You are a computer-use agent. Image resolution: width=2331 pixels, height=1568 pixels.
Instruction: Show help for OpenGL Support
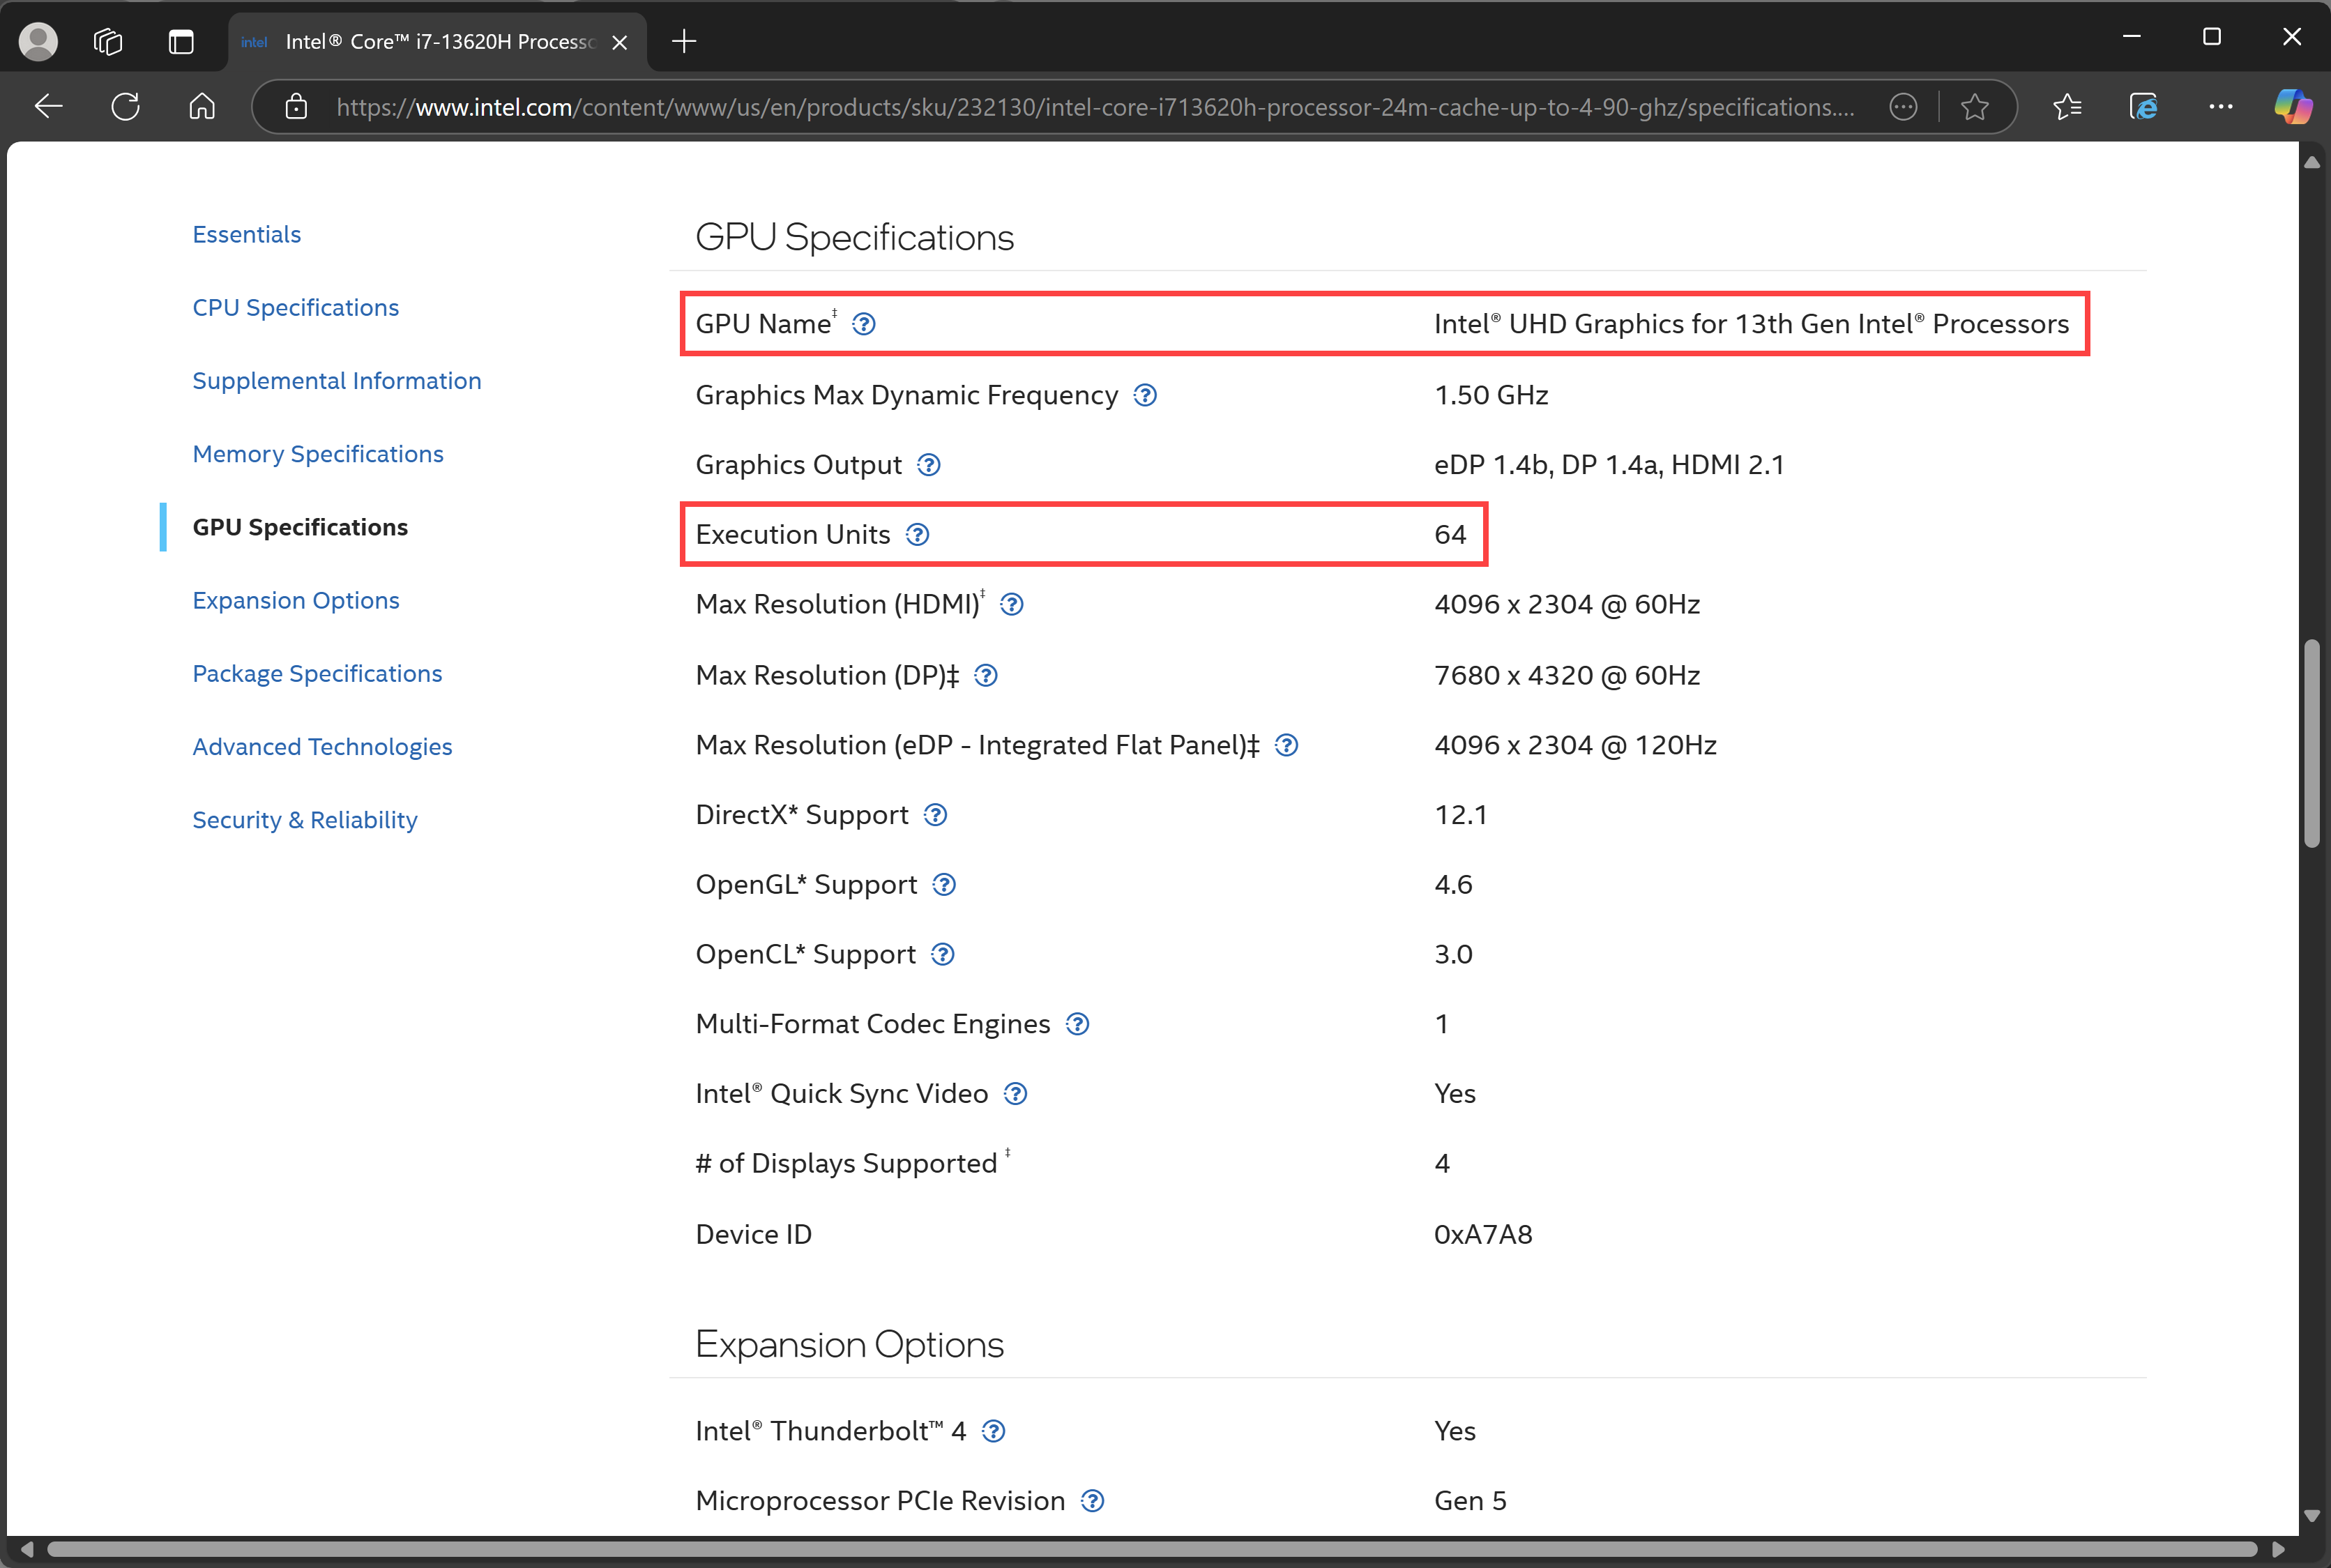point(944,885)
